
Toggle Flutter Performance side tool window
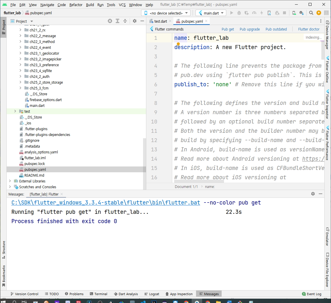click(x=328, y=143)
